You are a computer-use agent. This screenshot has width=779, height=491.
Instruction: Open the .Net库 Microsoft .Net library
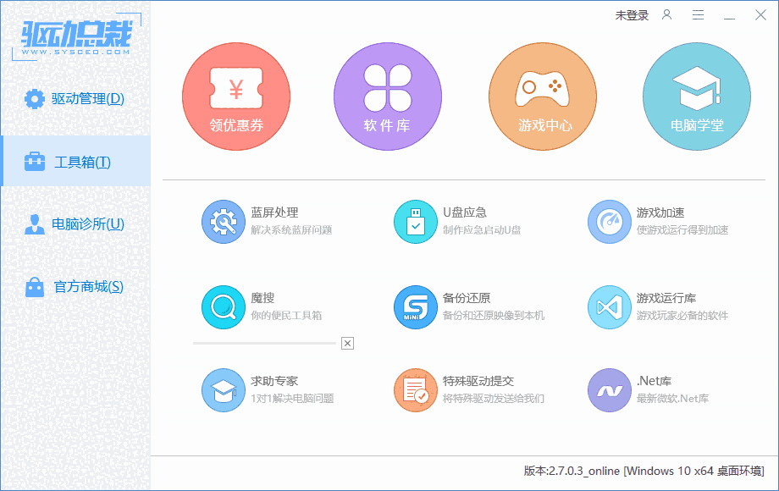608,390
